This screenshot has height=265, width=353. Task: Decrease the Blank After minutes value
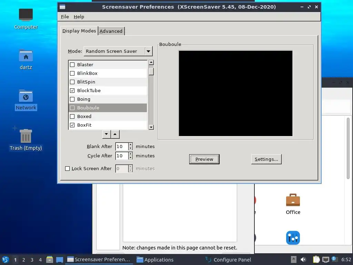click(130, 148)
